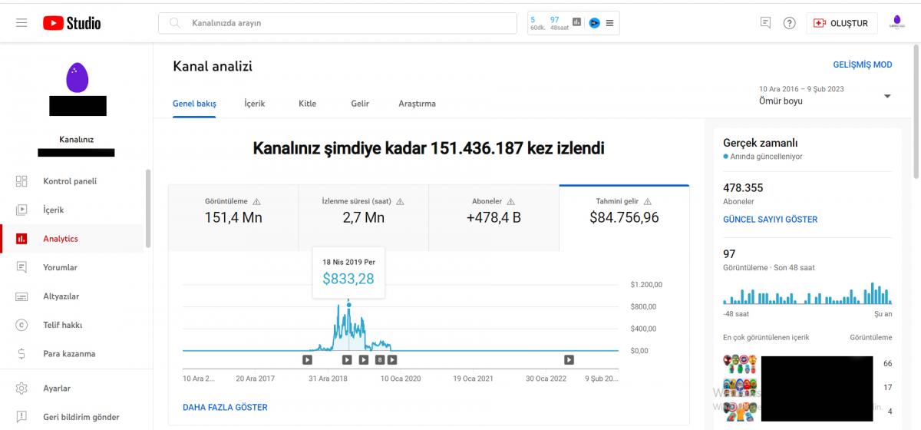Click the OLUŞTUR create button
921x430 pixels.
[x=841, y=23]
